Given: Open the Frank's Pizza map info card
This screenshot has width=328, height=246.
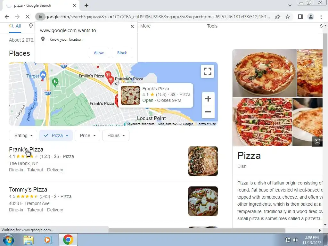Looking at the screenshot, I should 156,95.
